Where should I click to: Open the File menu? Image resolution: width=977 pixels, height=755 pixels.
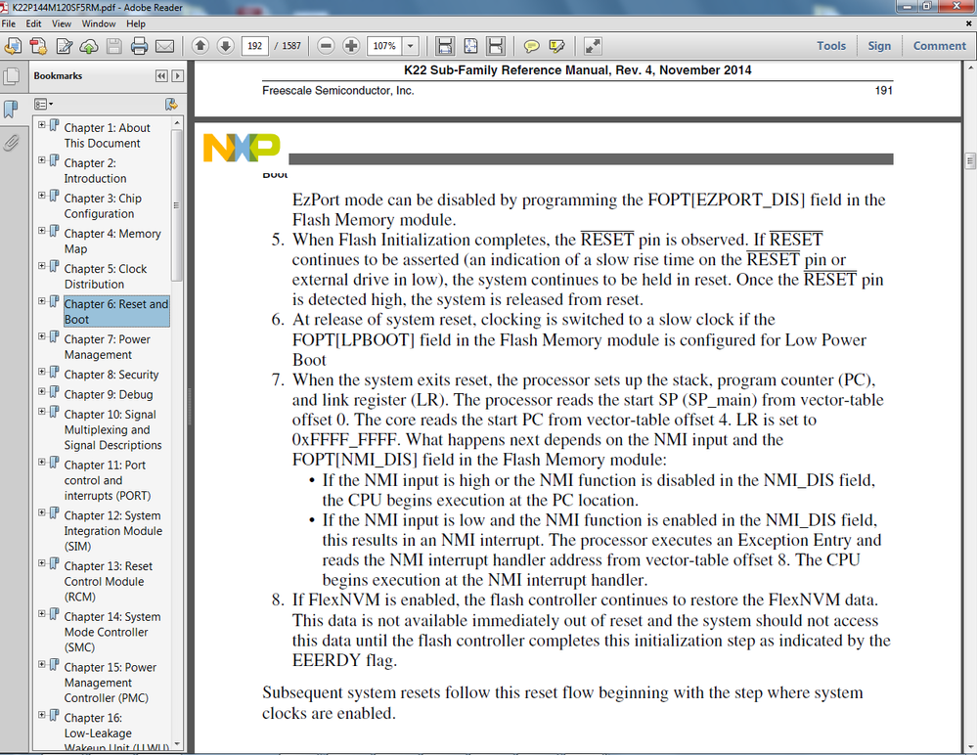coord(8,23)
